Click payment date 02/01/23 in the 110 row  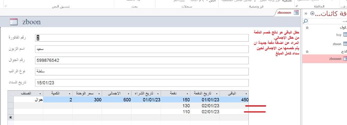coord(205,112)
